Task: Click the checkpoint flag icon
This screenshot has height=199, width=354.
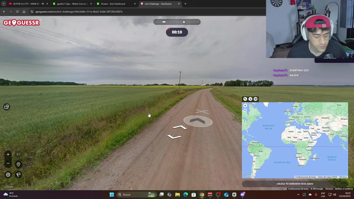Action: click(x=18, y=175)
